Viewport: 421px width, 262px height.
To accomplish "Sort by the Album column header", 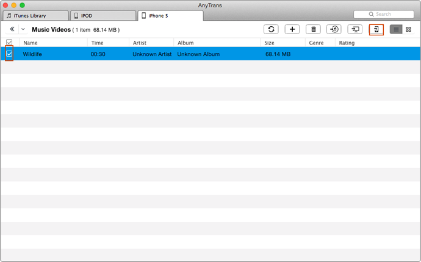I will coord(185,43).
